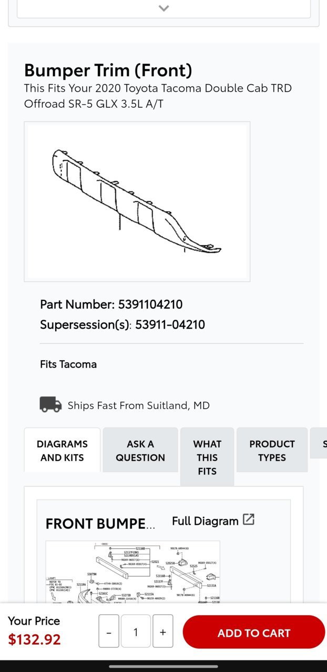Open the Bumper Trim part illustration
Screen dimensions: 327x672
(137, 201)
